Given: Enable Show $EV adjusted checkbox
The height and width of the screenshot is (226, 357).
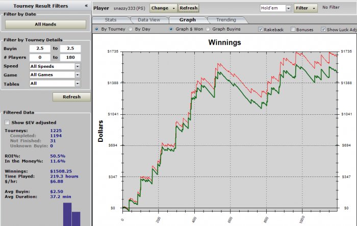Looking at the screenshot, I should 7,122.
